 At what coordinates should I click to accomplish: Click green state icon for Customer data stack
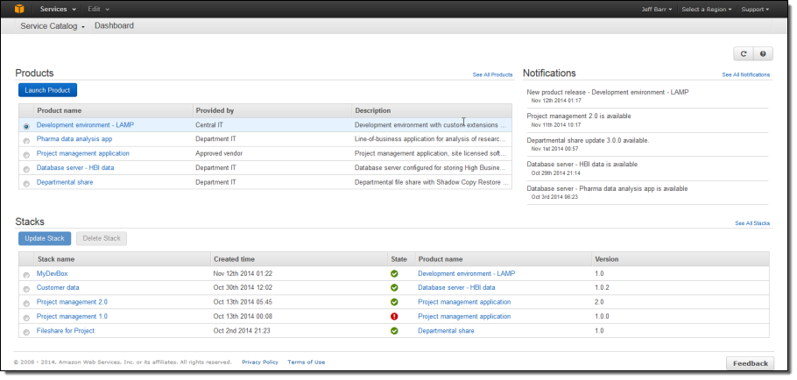(394, 288)
